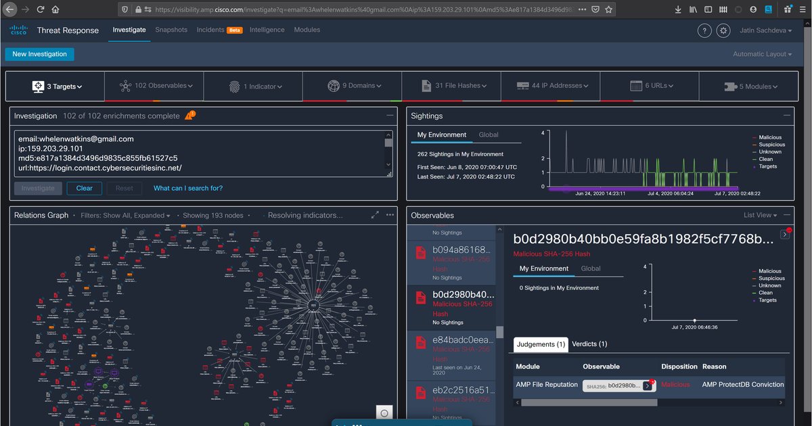Open the browser hamburger menu

(803, 10)
